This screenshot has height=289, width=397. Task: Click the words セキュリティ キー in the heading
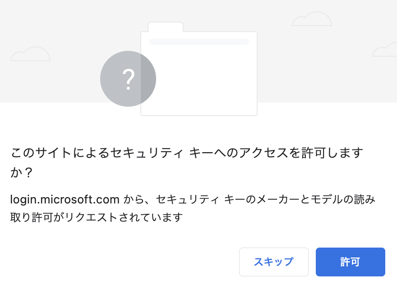point(165,153)
